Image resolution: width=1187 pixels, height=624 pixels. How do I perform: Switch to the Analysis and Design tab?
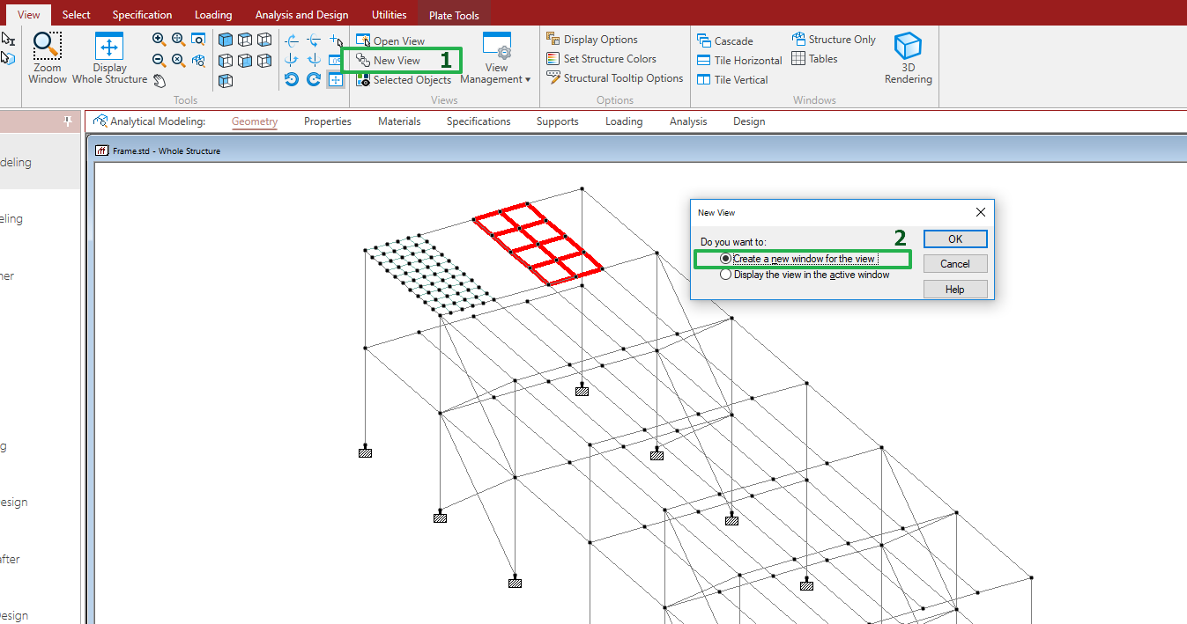301,15
